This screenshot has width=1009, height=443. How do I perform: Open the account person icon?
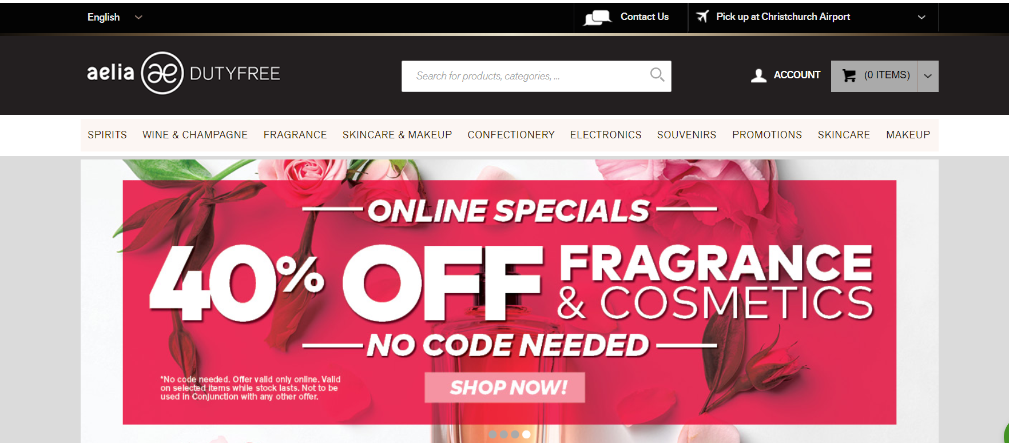758,75
